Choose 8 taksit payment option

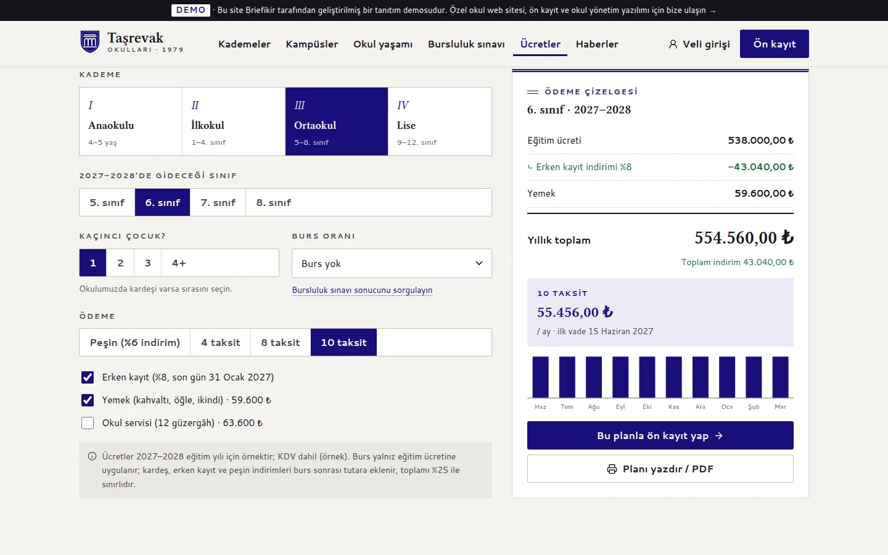tap(281, 342)
